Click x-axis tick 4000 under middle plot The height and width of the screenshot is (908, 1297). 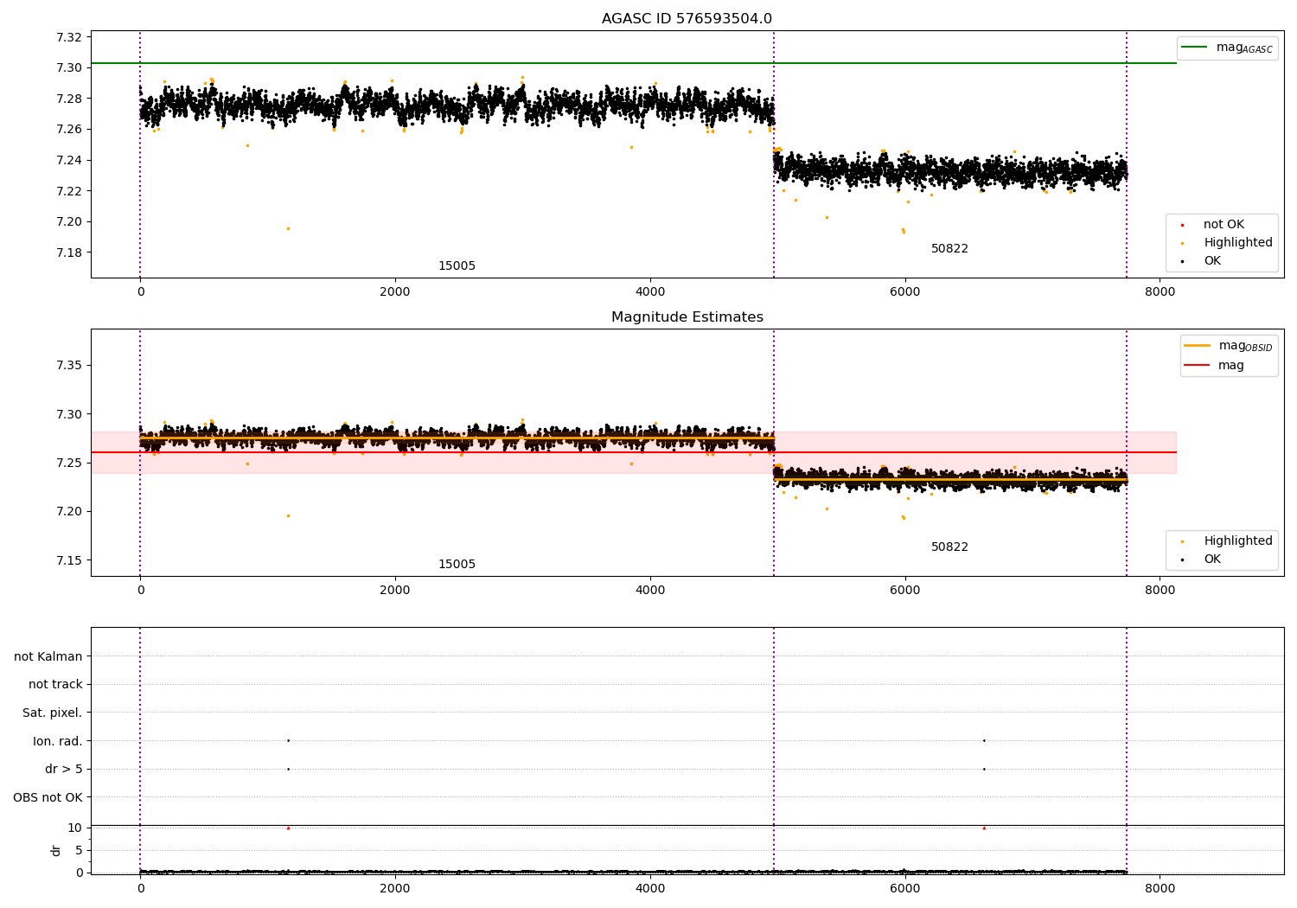650,590
